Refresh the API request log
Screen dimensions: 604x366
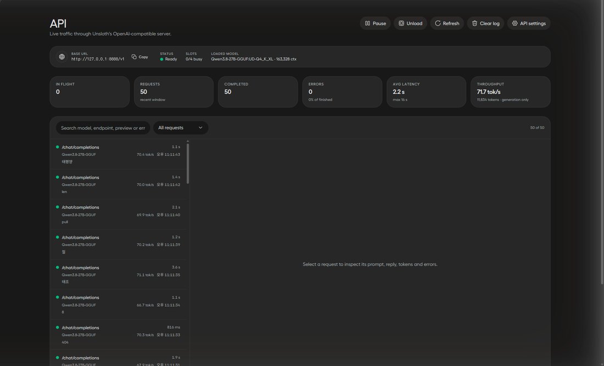click(x=447, y=24)
